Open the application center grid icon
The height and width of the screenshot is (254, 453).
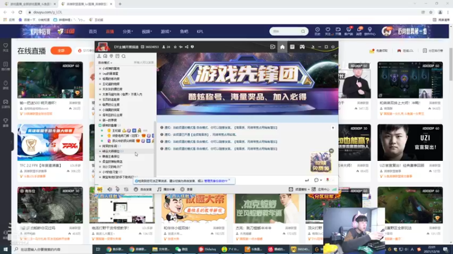pos(314,189)
